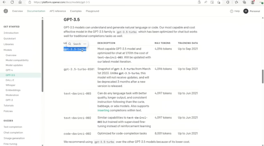Screen dimensions: 264x146
Task: Open the browser home page icon
Action: tap(20, 2)
